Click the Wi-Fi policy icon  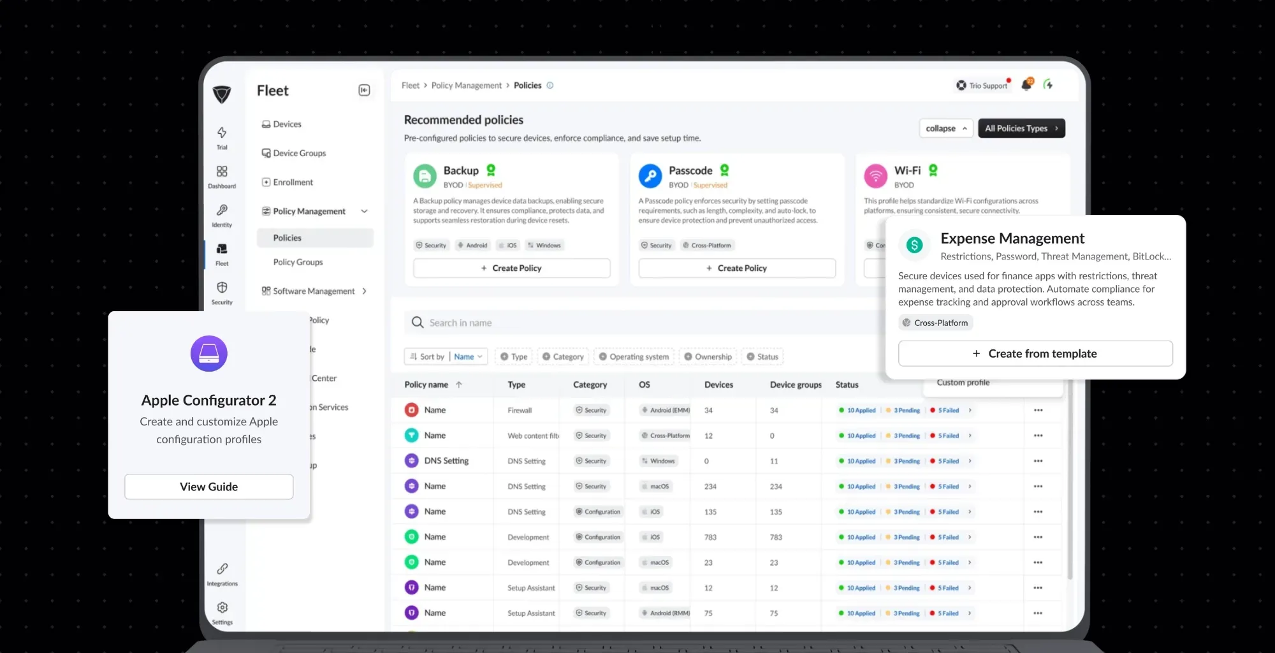(x=875, y=176)
